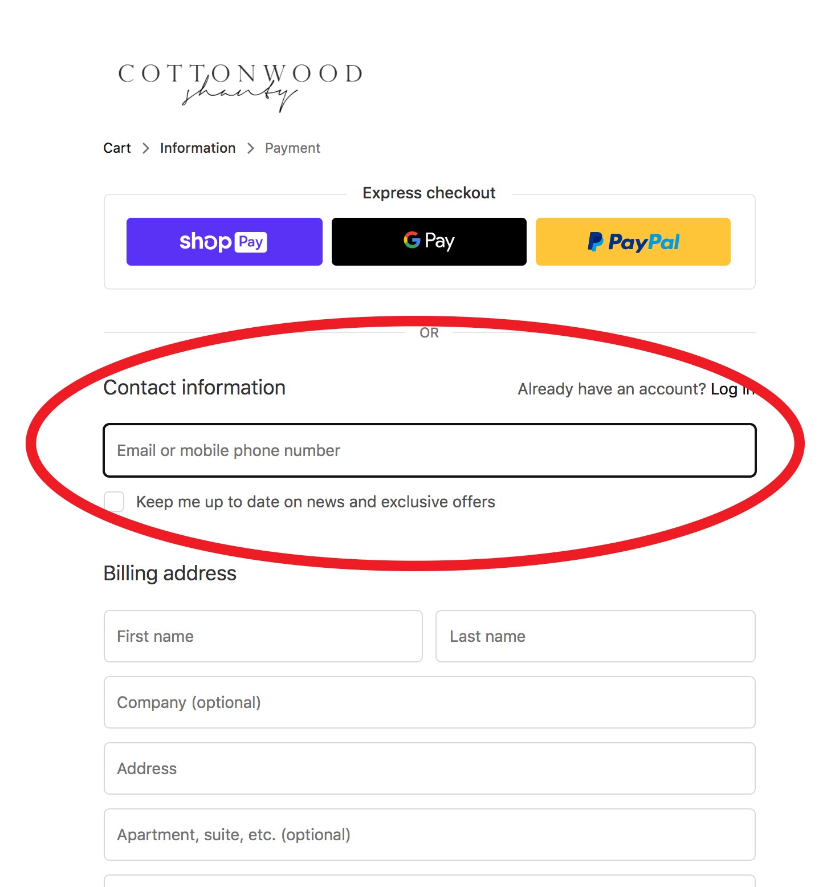Pay with the Shop Pay button
Image resolution: width=831 pixels, height=887 pixels.
(225, 242)
